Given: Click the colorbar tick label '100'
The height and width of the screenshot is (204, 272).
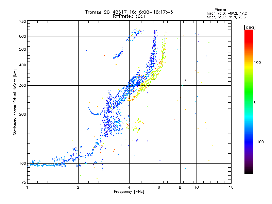Looking at the screenshot, I should (x=257, y=63).
